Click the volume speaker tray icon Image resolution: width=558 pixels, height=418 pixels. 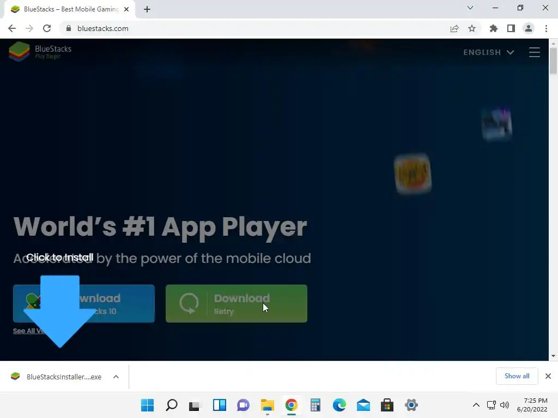tap(504, 405)
